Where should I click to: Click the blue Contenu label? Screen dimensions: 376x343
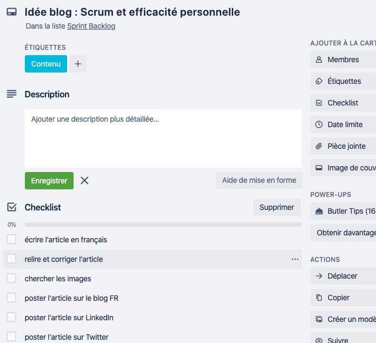pos(46,64)
